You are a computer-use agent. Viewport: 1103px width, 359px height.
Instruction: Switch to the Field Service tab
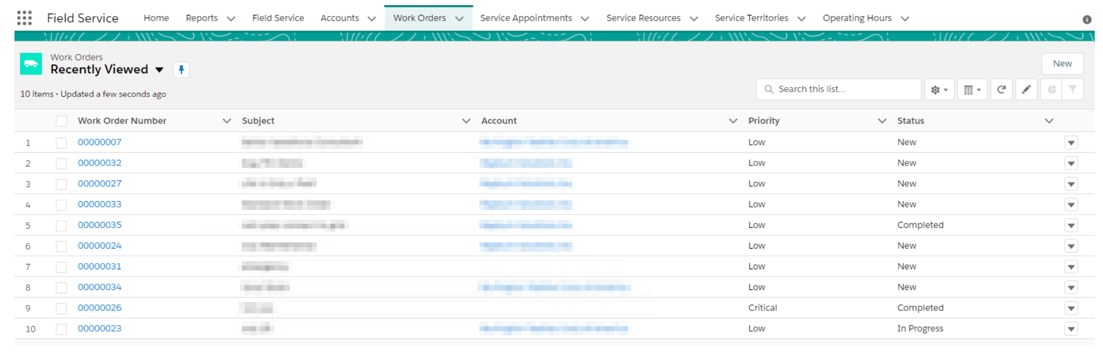(278, 18)
